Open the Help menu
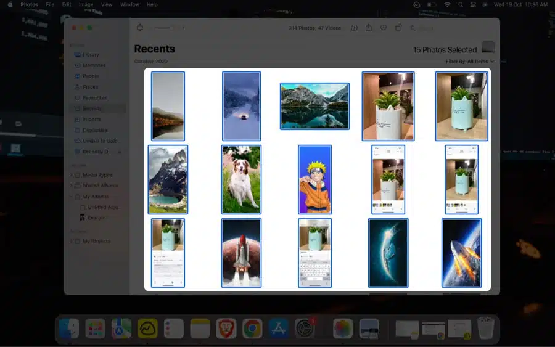The image size is (555, 347). (152, 4)
